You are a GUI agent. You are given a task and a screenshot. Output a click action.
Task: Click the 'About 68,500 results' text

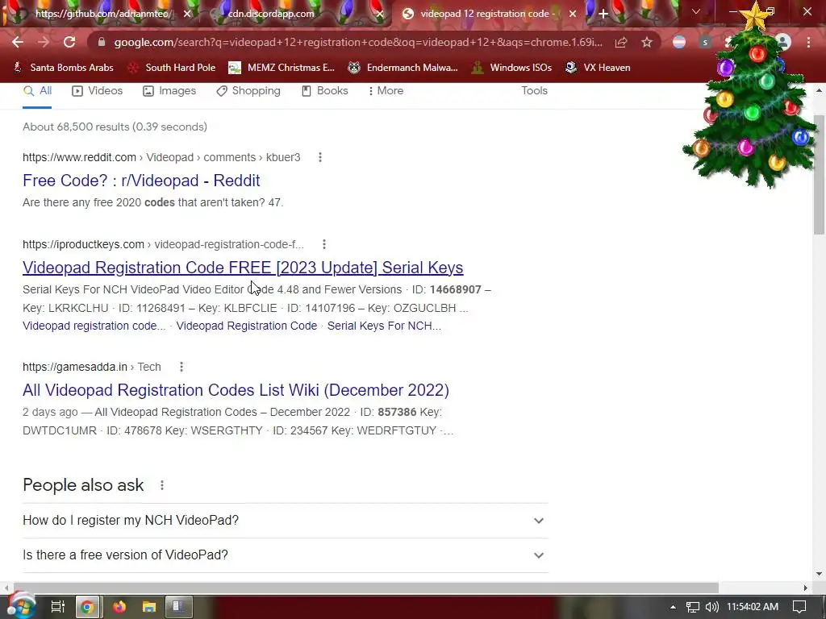[115, 127]
